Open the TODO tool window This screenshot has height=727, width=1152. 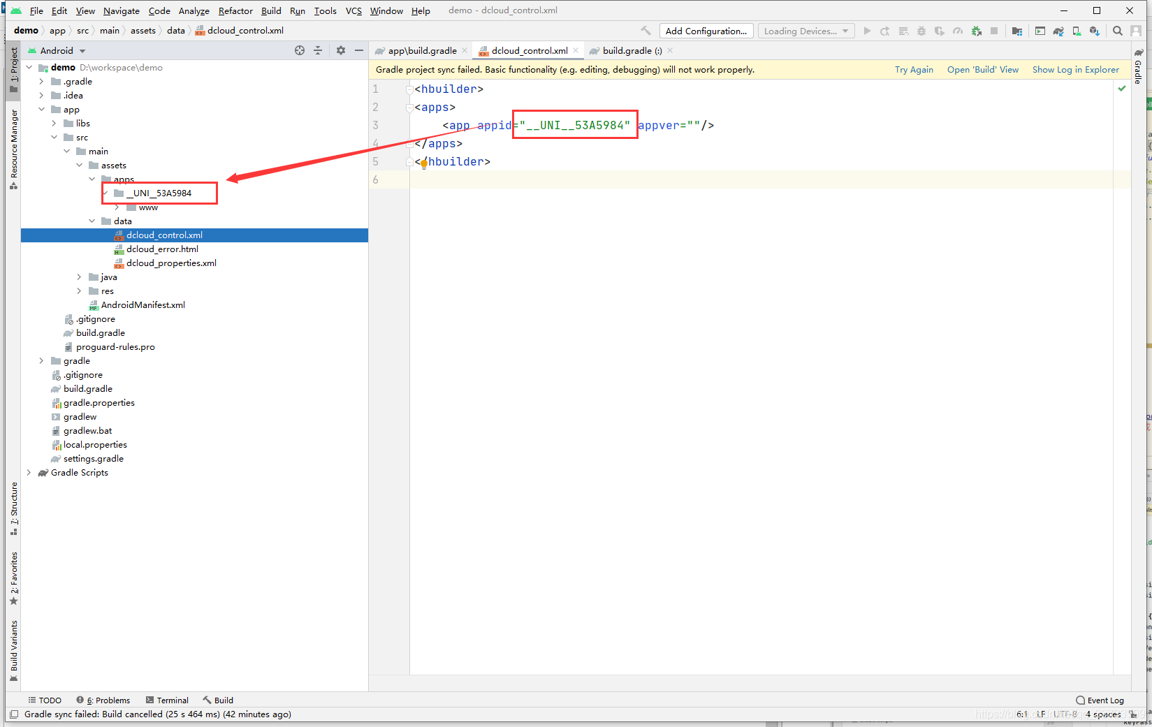click(45, 700)
